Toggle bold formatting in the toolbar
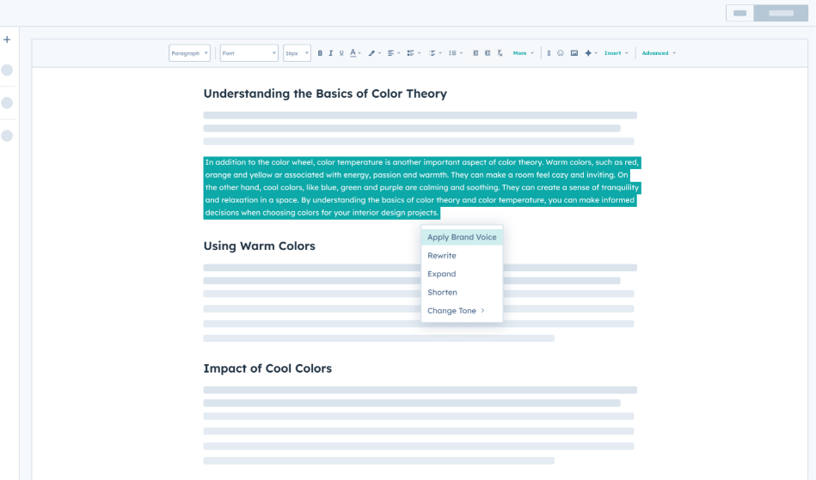The image size is (816, 480). (320, 53)
